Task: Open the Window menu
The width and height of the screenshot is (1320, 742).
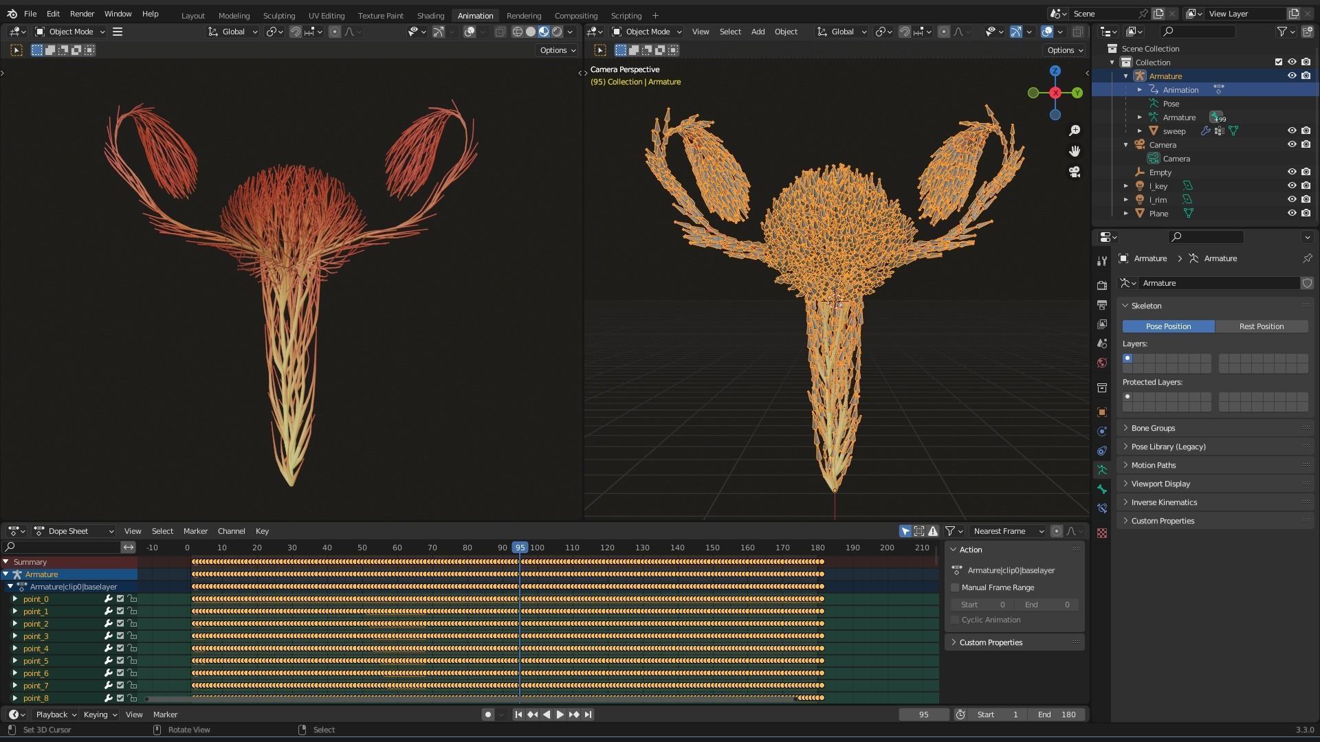Action: coord(118,14)
